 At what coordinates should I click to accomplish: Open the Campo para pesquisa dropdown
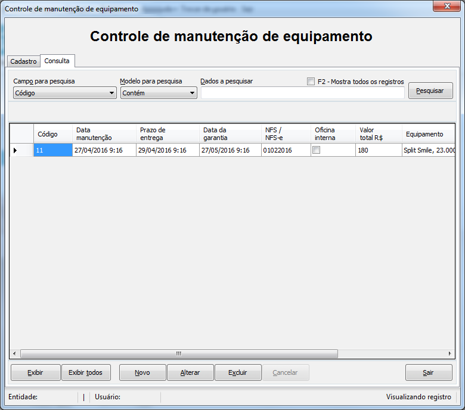point(64,93)
